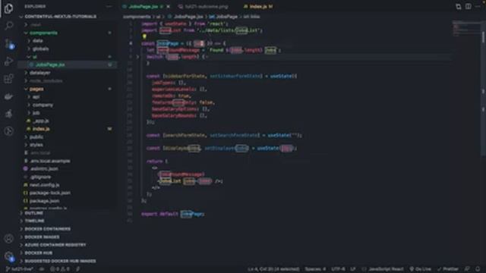
Task: Expand the data folder
Action: (x=37, y=41)
